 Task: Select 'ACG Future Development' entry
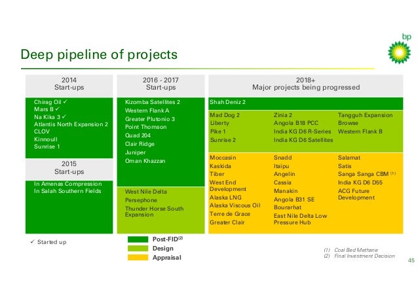(356, 194)
